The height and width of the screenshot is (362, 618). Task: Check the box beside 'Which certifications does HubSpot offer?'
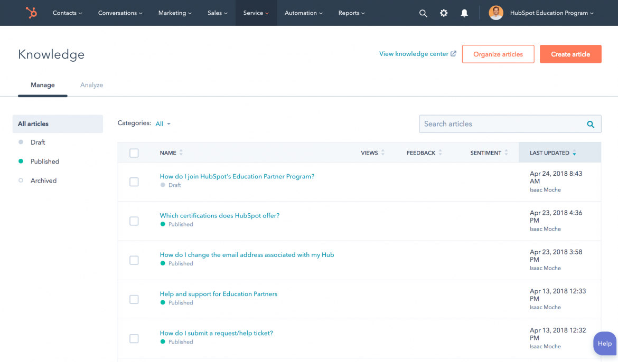click(x=134, y=221)
